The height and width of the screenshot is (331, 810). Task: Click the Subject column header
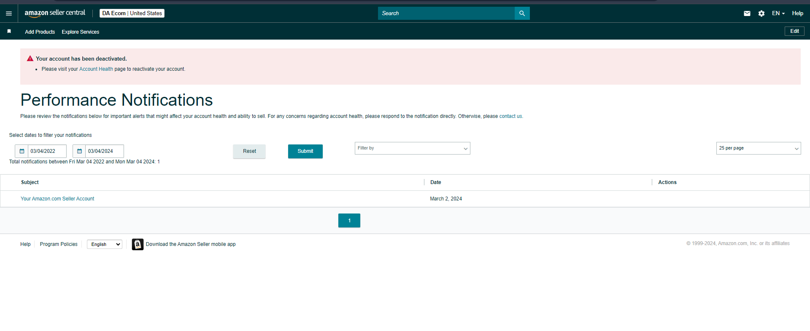(x=30, y=182)
